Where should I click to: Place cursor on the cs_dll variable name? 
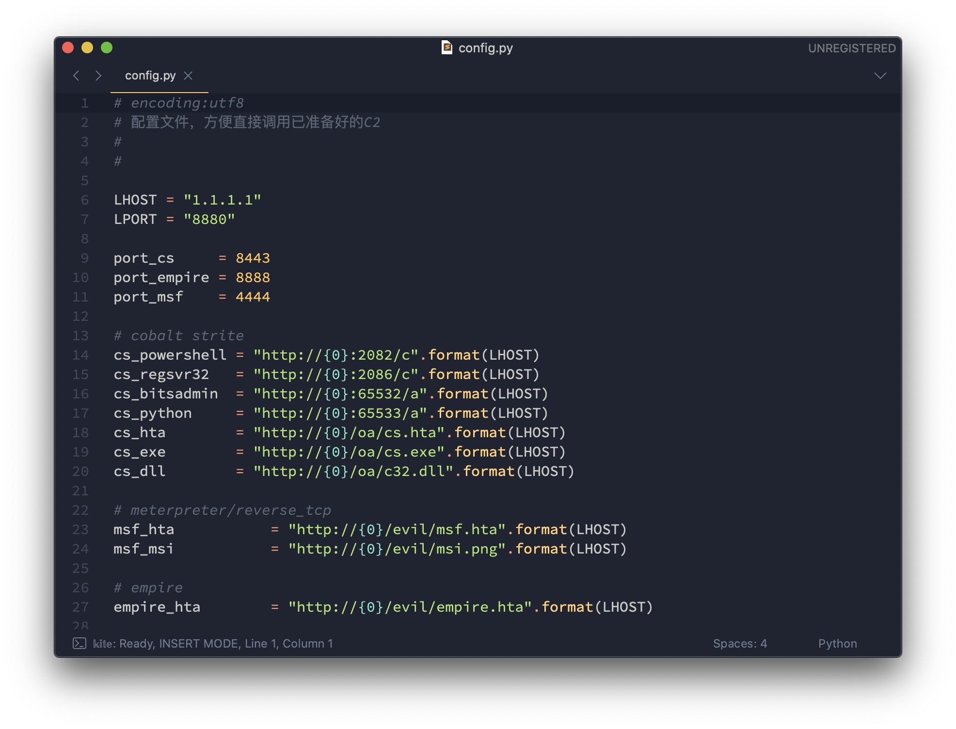(140, 471)
